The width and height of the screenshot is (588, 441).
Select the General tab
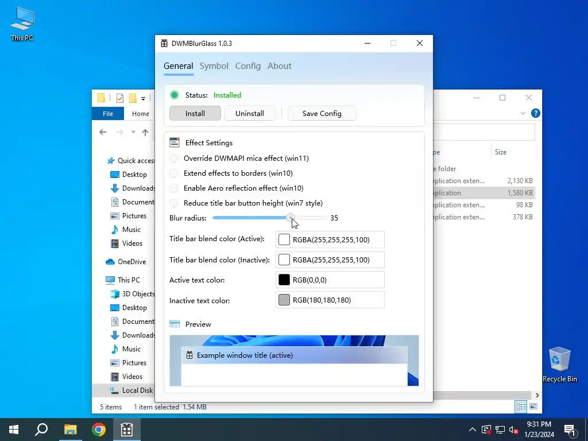point(179,66)
